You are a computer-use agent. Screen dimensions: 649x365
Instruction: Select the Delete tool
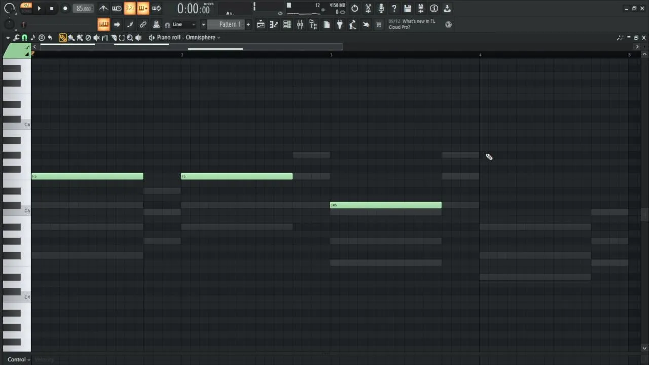click(88, 38)
